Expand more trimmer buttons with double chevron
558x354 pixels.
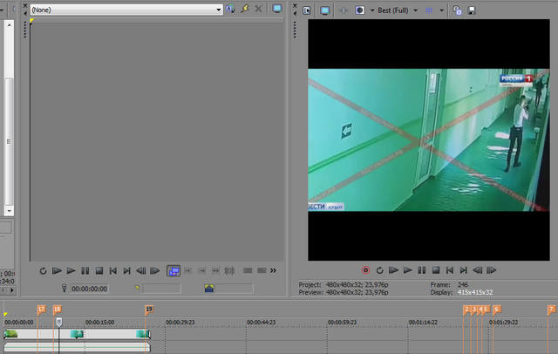(x=273, y=271)
